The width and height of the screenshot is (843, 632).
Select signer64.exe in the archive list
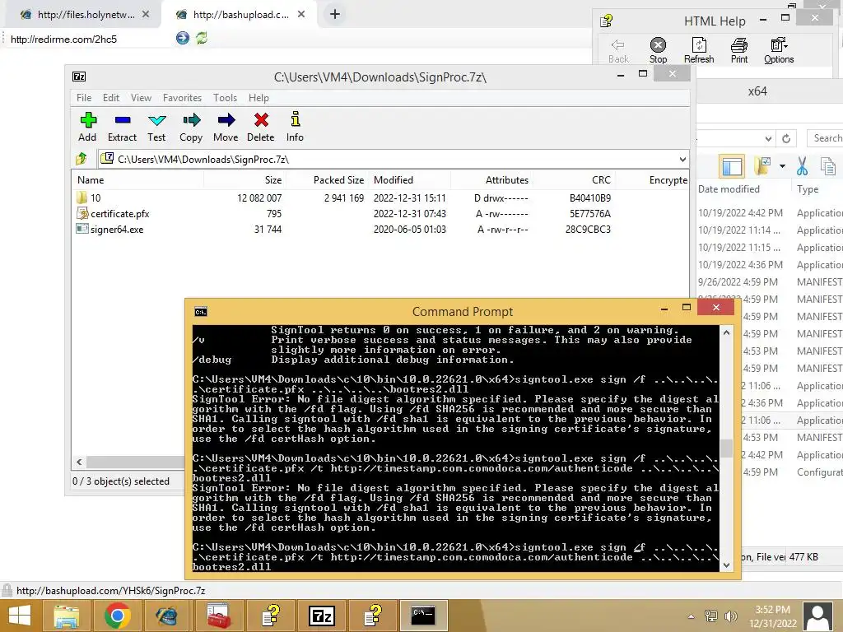110,230
